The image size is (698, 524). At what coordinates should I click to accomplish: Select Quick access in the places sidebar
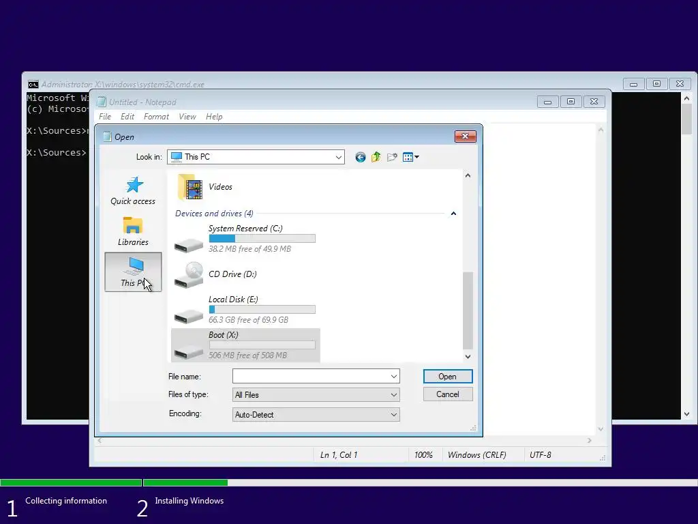(x=133, y=191)
